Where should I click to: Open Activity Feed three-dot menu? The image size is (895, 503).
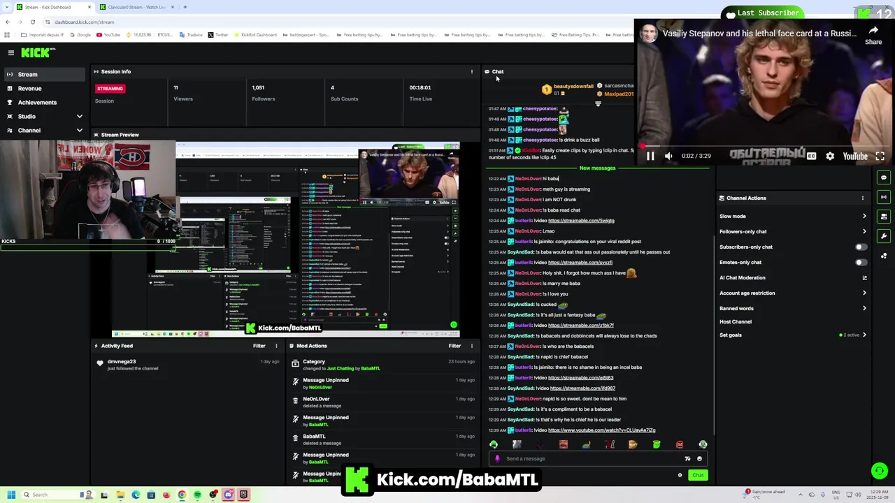click(x=276, y=346)
